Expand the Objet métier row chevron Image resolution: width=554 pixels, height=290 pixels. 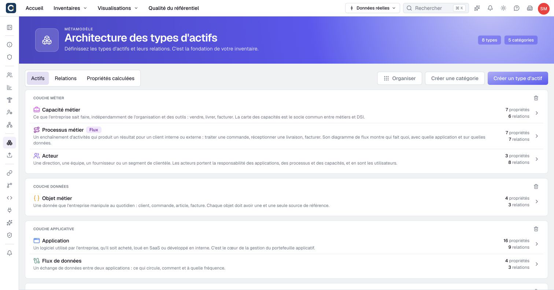537,202
